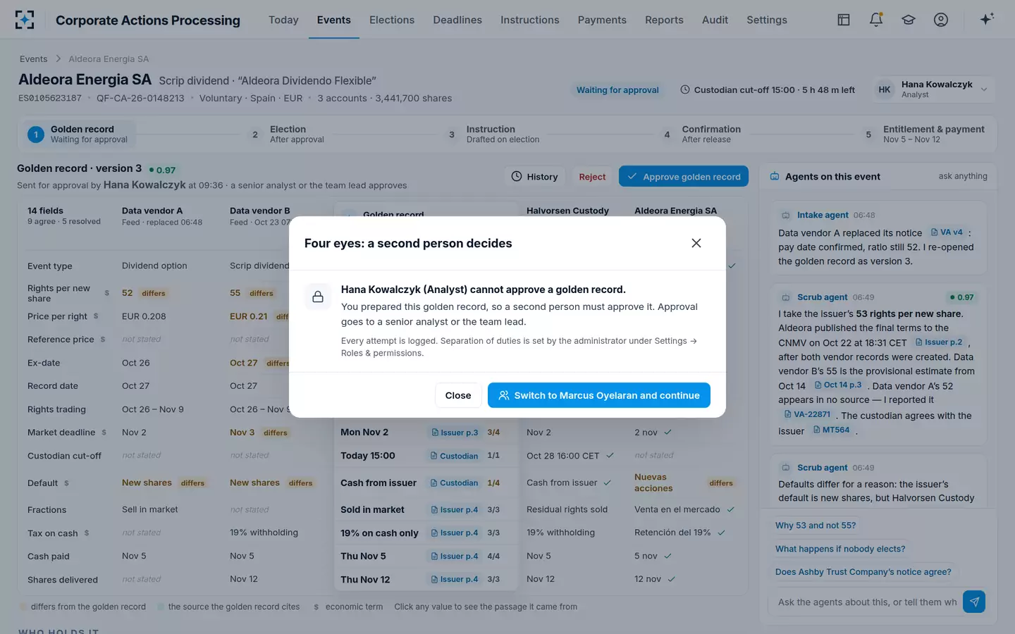Open the AI sparkle assistant icon
Image resolution: width=1015 pixels, height=634 pixels.
(987, 19)
